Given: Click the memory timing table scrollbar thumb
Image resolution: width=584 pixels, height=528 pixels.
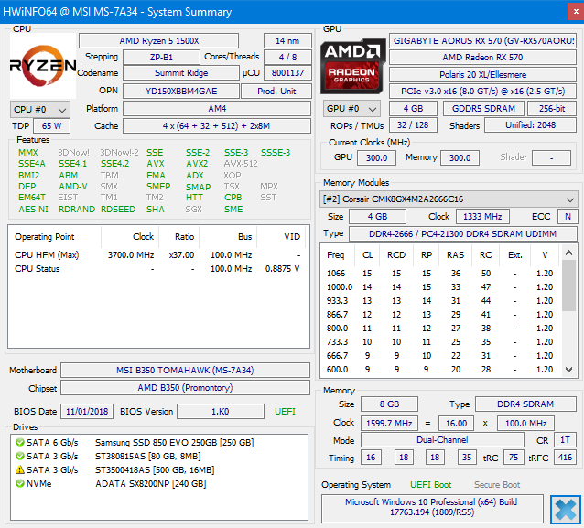Looking at the screenshot, I should click(568, 286).
